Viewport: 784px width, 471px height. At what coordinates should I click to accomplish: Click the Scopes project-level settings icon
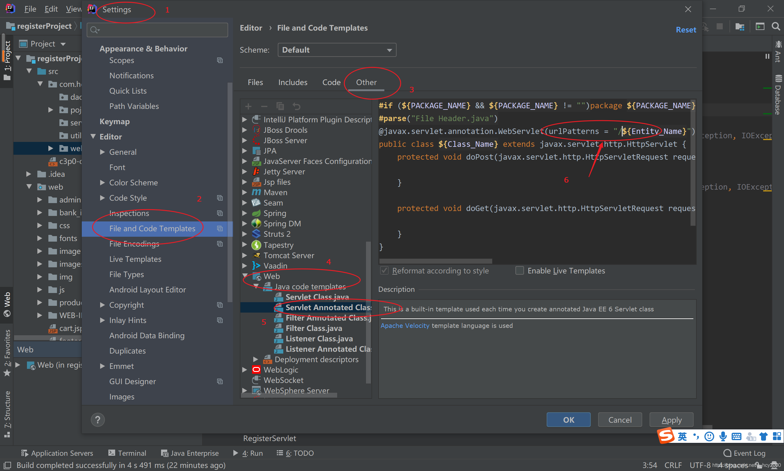(x=220, y=60)
